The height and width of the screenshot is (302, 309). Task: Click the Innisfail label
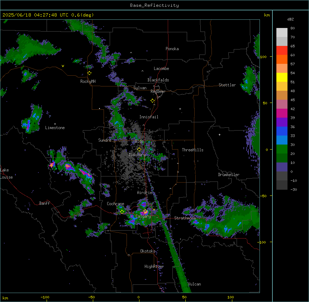click(x=149, y=117)
